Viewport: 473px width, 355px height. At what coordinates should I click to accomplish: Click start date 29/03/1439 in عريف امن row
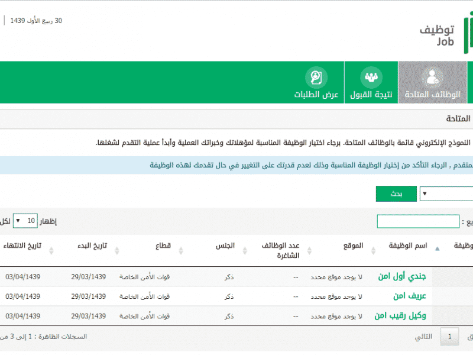click(x=88, y=296)
